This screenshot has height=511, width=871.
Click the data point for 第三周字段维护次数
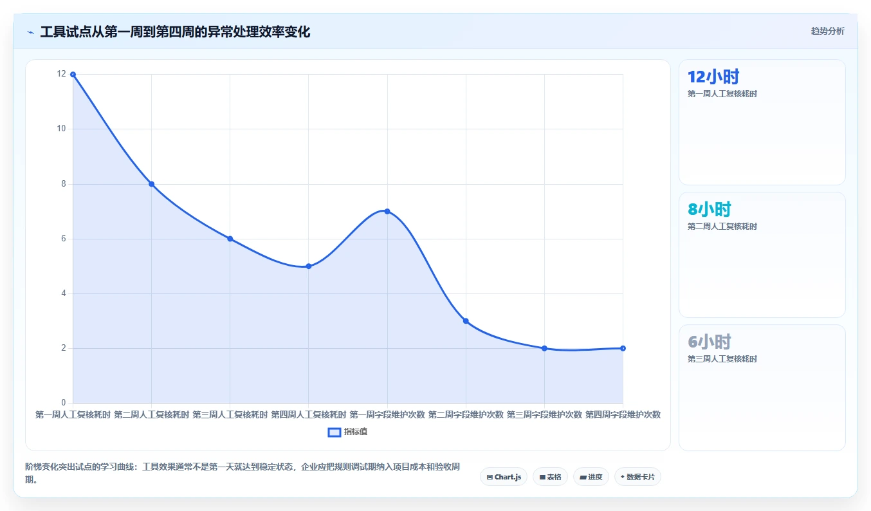[544, 348]
